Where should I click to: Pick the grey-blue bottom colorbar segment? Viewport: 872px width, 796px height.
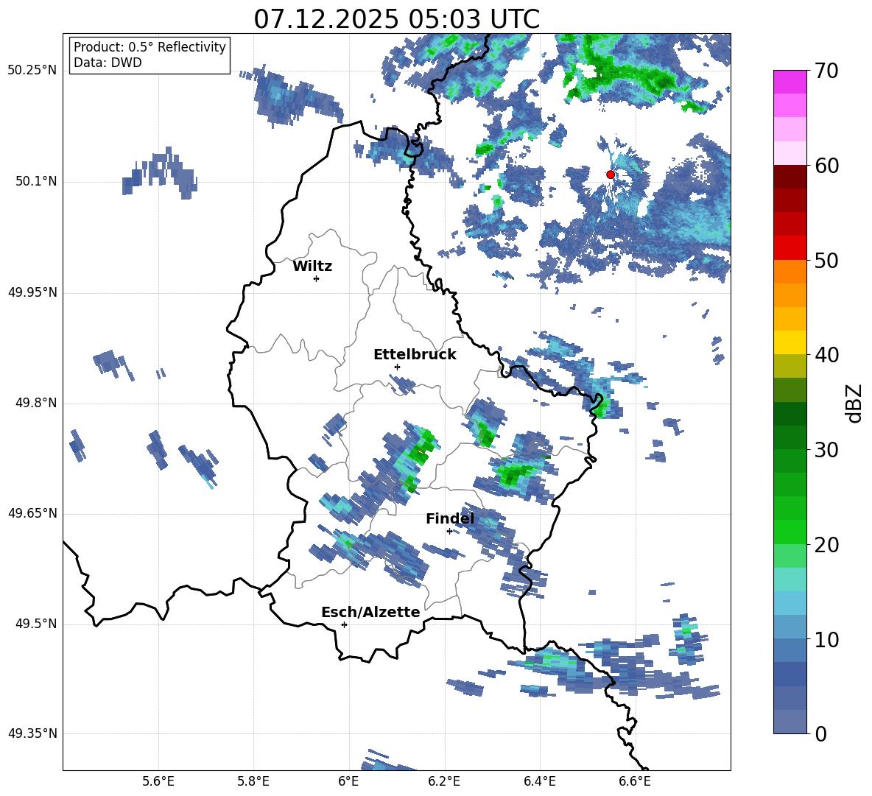[x=790, y=722]
